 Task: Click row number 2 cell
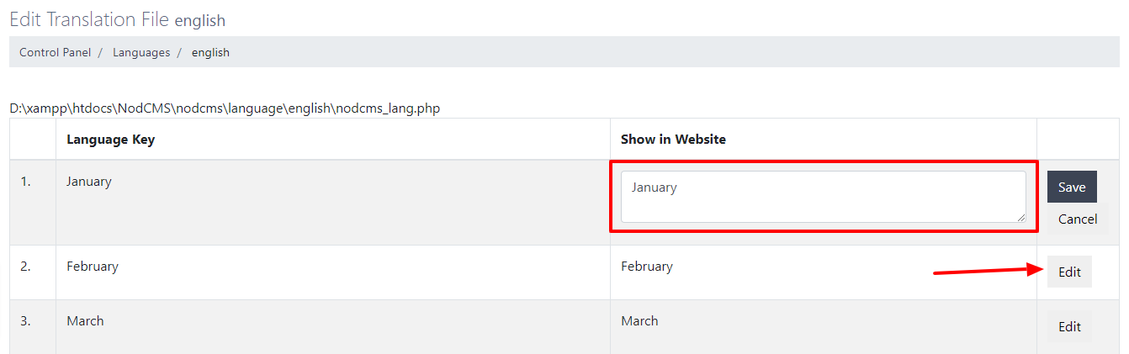pos(26,267)
